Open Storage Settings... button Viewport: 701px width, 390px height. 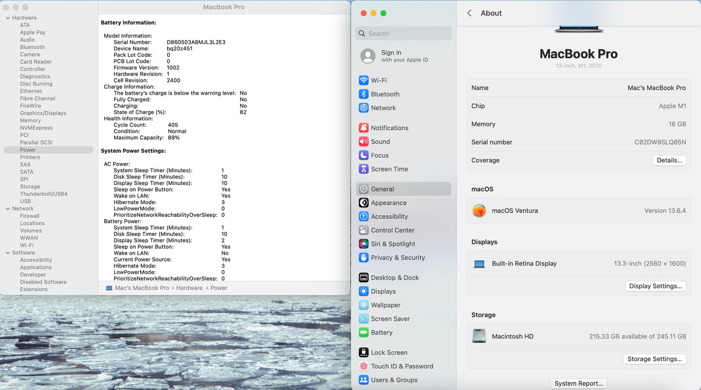(x=654, y=359)
